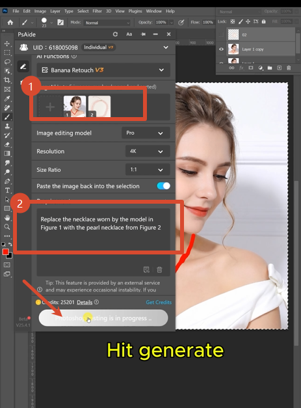Open the Image editing model Pro dropdown
301x408 pixels.
point(146,133)
